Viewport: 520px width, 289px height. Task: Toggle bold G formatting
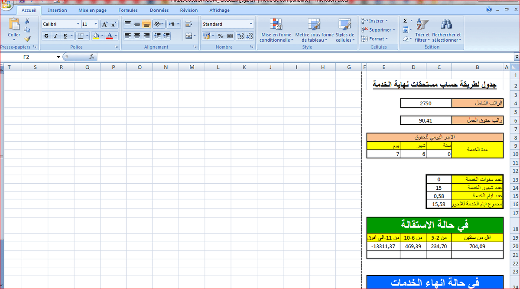tap(46, 36)
